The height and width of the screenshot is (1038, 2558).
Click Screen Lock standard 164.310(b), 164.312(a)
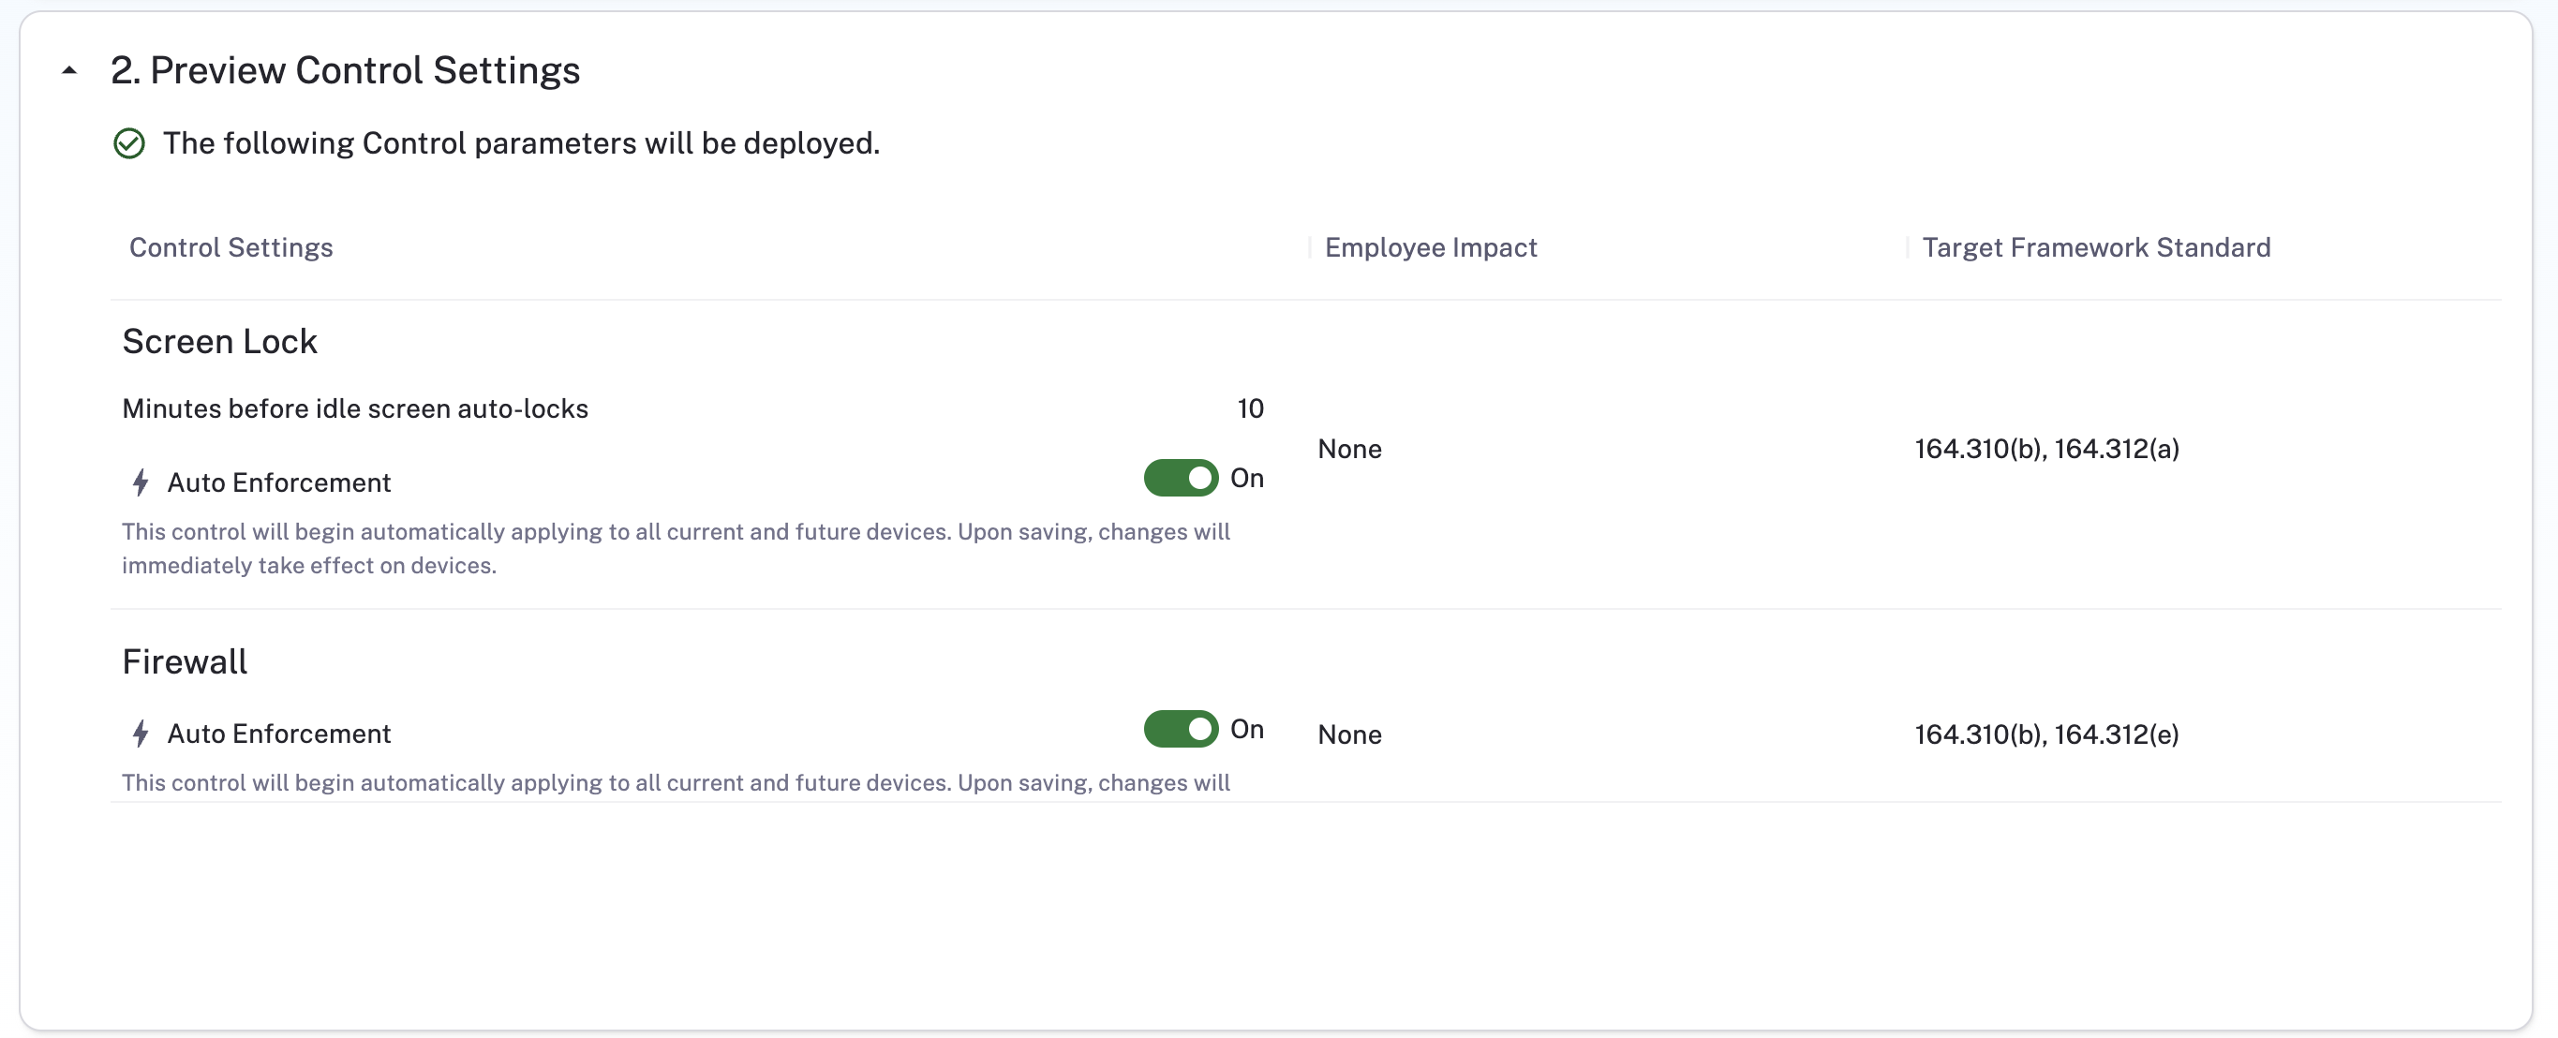2045,449
